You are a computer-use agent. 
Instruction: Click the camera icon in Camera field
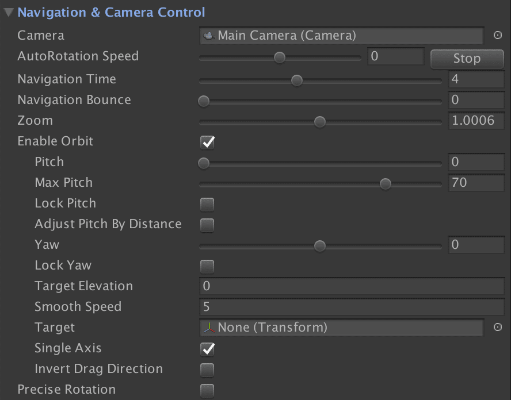tap(209, 36)
